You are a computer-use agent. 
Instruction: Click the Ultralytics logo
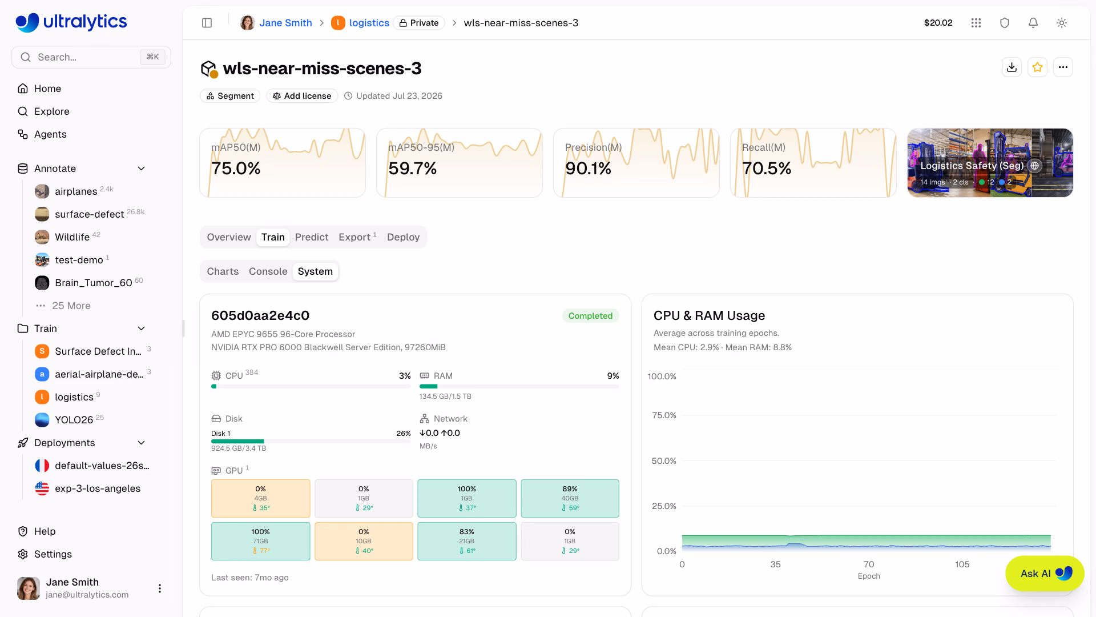click(71, 22)
